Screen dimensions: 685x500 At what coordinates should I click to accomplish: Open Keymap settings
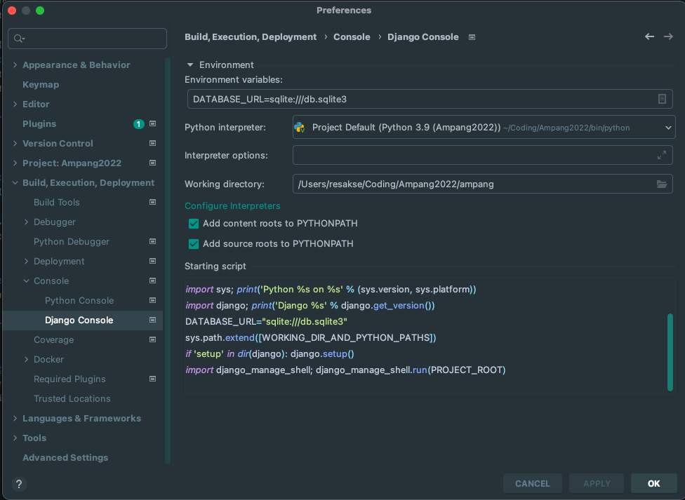click(x=41, y=85)
